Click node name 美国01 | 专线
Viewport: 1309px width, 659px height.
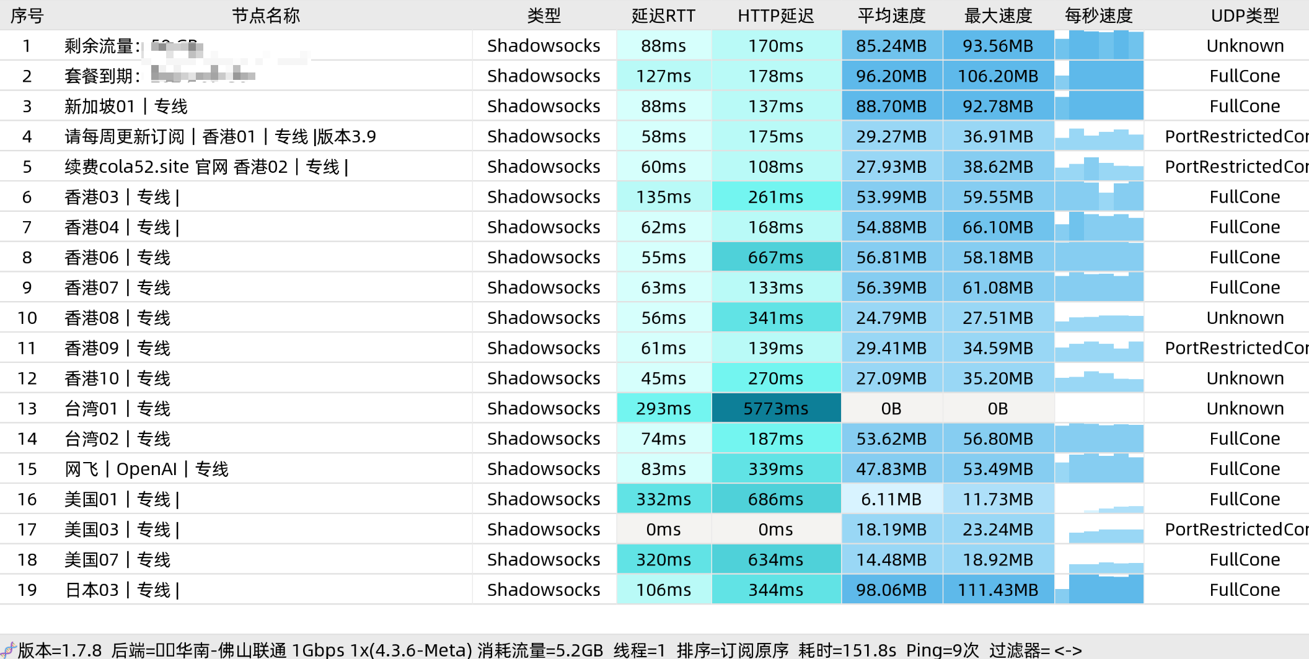pyautogui.click(x=122, y=500)
